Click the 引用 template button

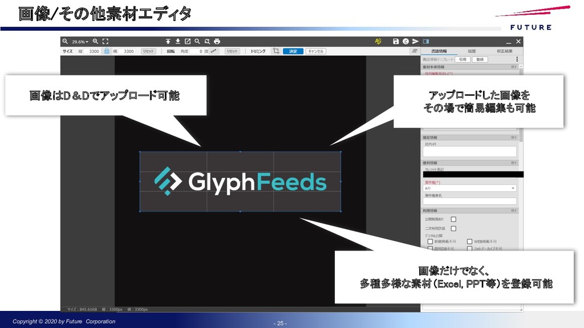pos(462,59)
